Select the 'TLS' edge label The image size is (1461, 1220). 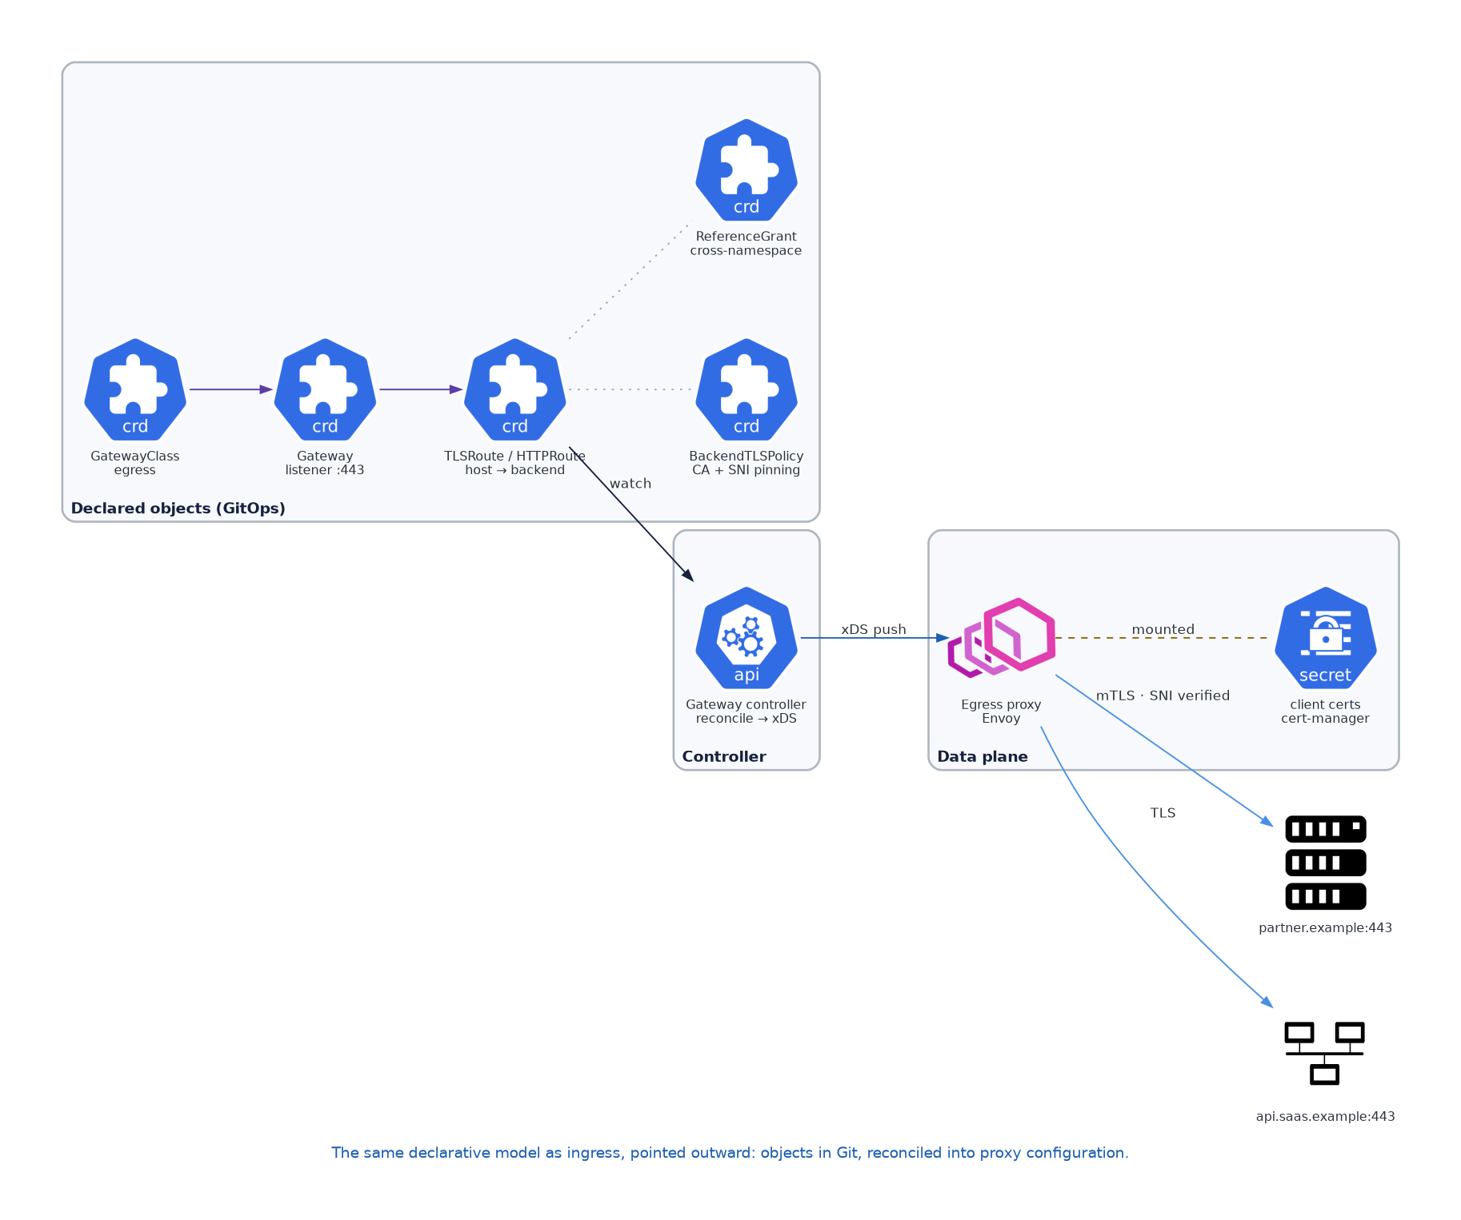[x=1163, y=813]
